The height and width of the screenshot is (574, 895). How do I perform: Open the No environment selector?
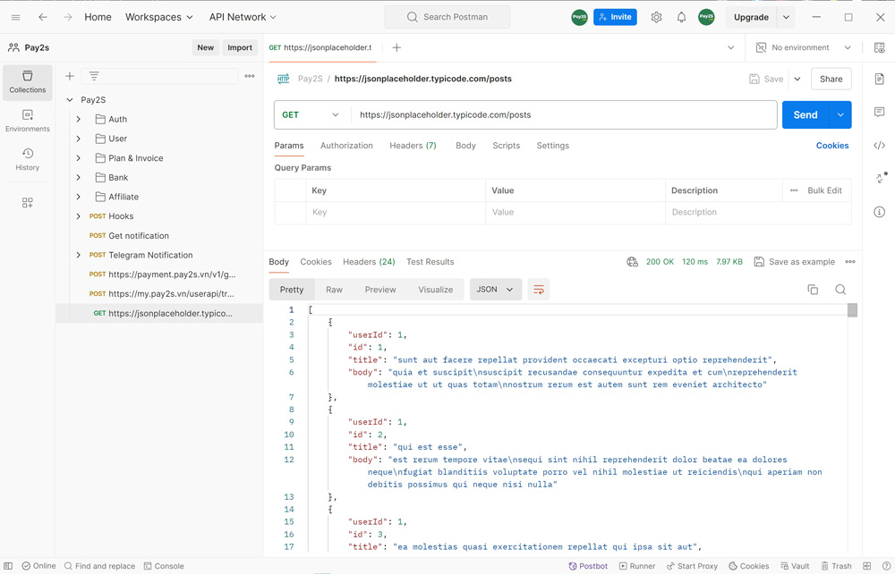(804, 47)
